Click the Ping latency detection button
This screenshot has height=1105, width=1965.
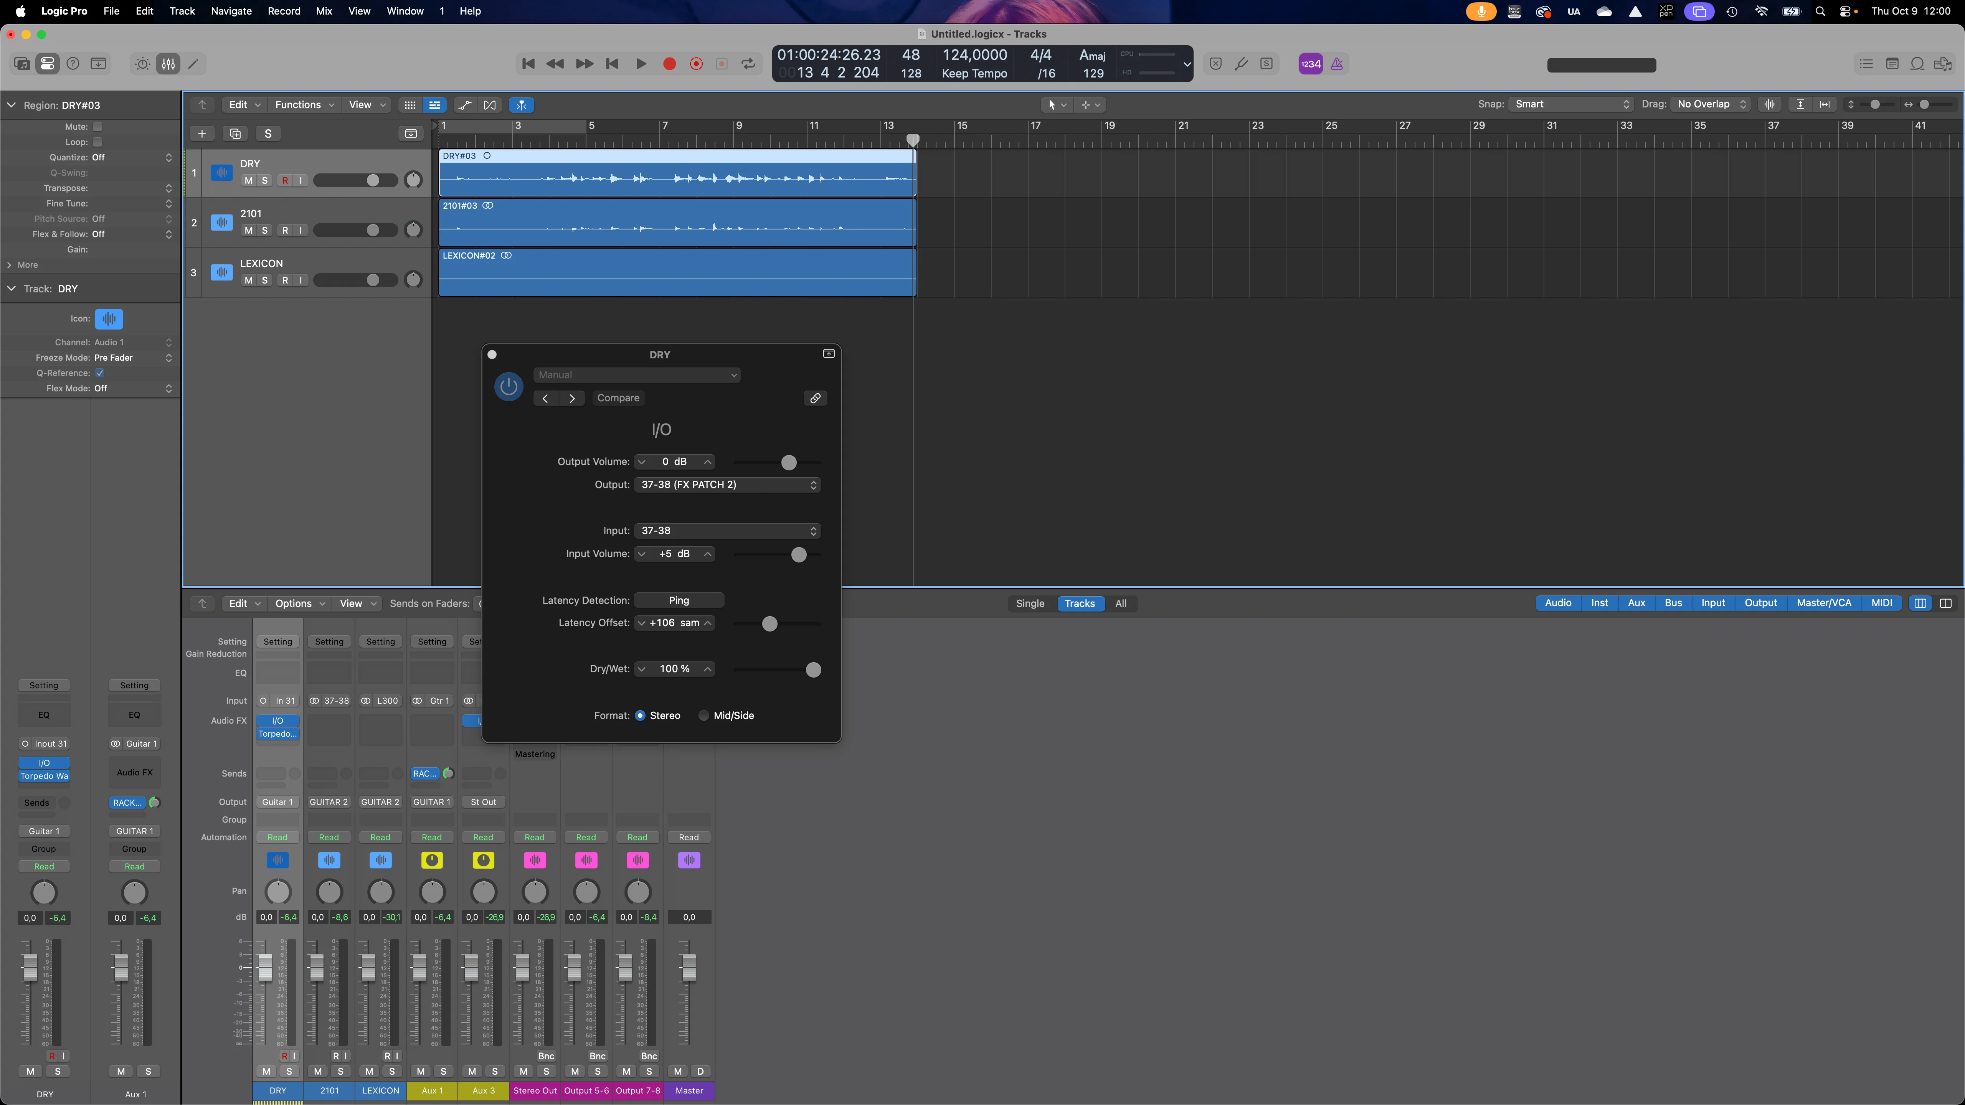coord(678,600)
